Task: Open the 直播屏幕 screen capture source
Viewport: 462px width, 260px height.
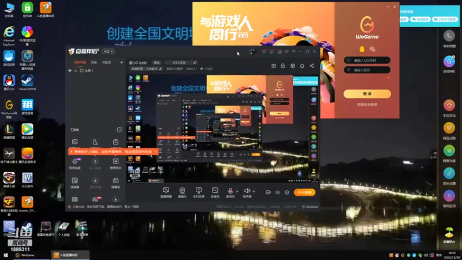Action: [x=166, y=192]
